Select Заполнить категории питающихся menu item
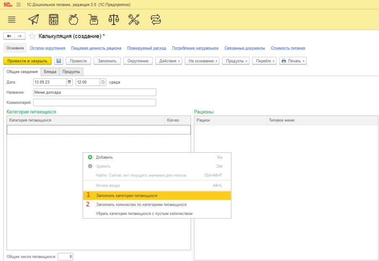The width and height of the screenshot is (379, 261). coord(126,196)
